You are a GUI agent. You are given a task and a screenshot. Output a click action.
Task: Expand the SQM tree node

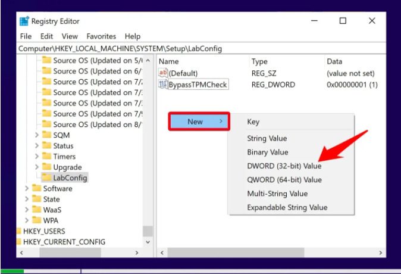(x=36, y=135)
